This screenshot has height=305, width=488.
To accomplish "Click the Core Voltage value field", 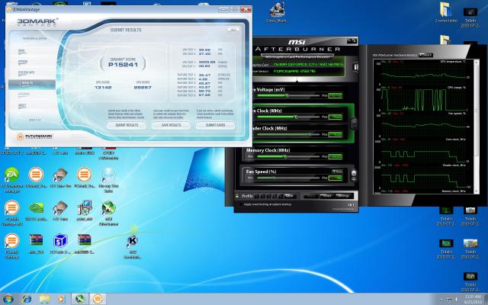I will [x=335, y=95].
